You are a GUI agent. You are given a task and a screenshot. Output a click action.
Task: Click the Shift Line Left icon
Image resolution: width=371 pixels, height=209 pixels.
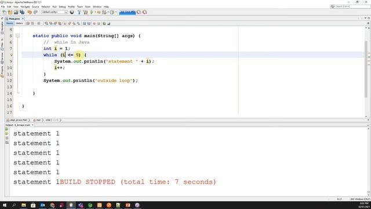84,23
